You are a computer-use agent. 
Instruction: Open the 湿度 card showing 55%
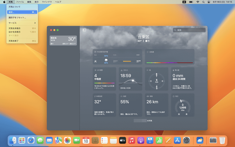(130, 105)
